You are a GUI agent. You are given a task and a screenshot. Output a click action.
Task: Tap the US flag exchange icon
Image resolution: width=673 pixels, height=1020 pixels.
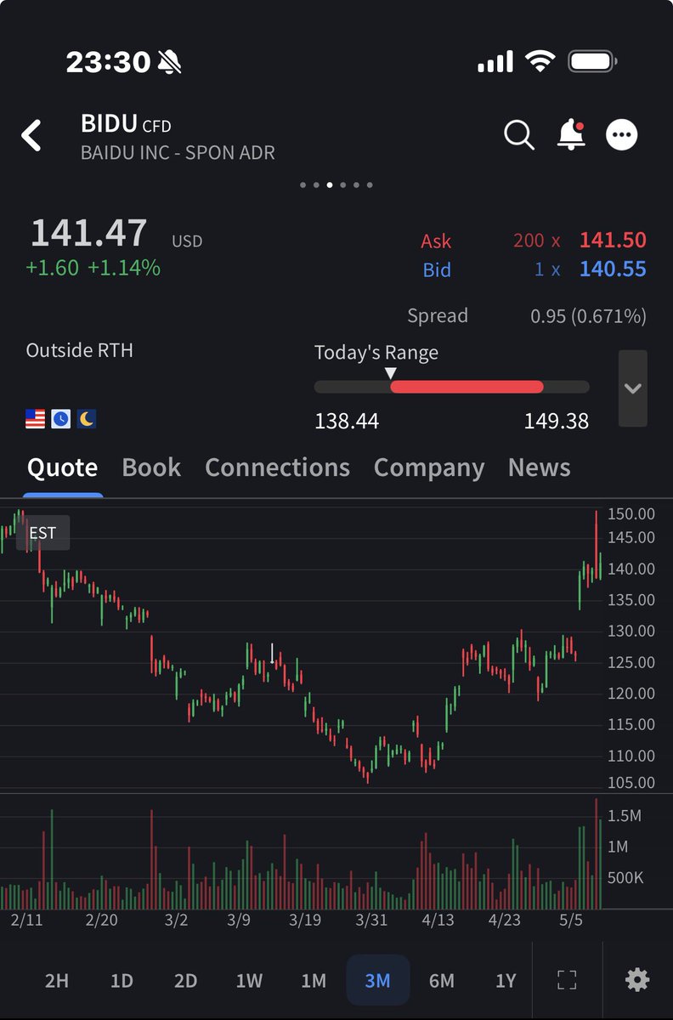tap(35, 418)
